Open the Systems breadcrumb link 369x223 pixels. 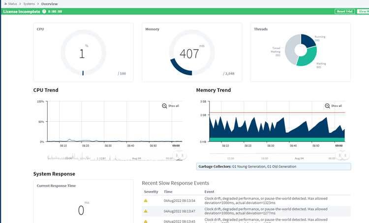click(x=29, y=4)
